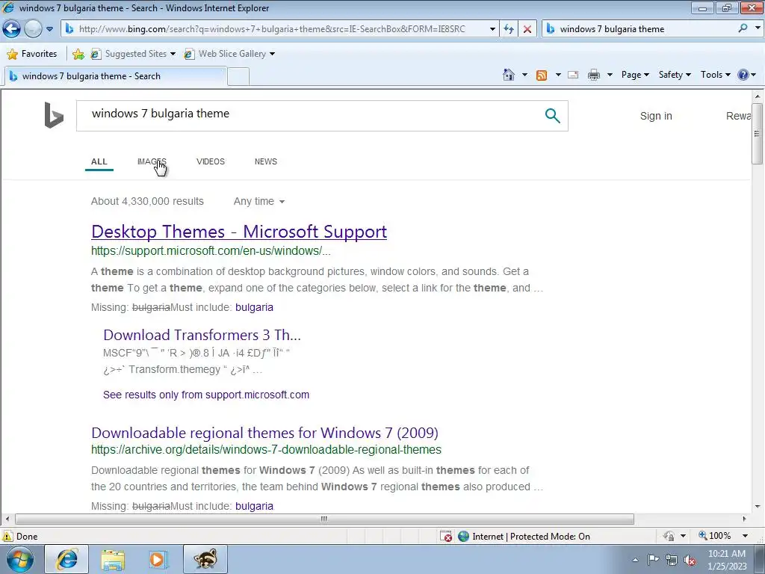The height and width of the screenshot is (574, 765).
Task: Open the Download Transformers 3 Th... link
Action: point(202,335)
